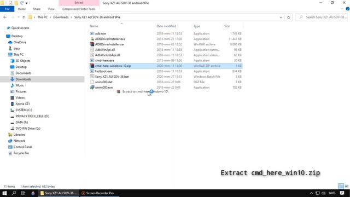Open the notification action center

coord(342,193)
